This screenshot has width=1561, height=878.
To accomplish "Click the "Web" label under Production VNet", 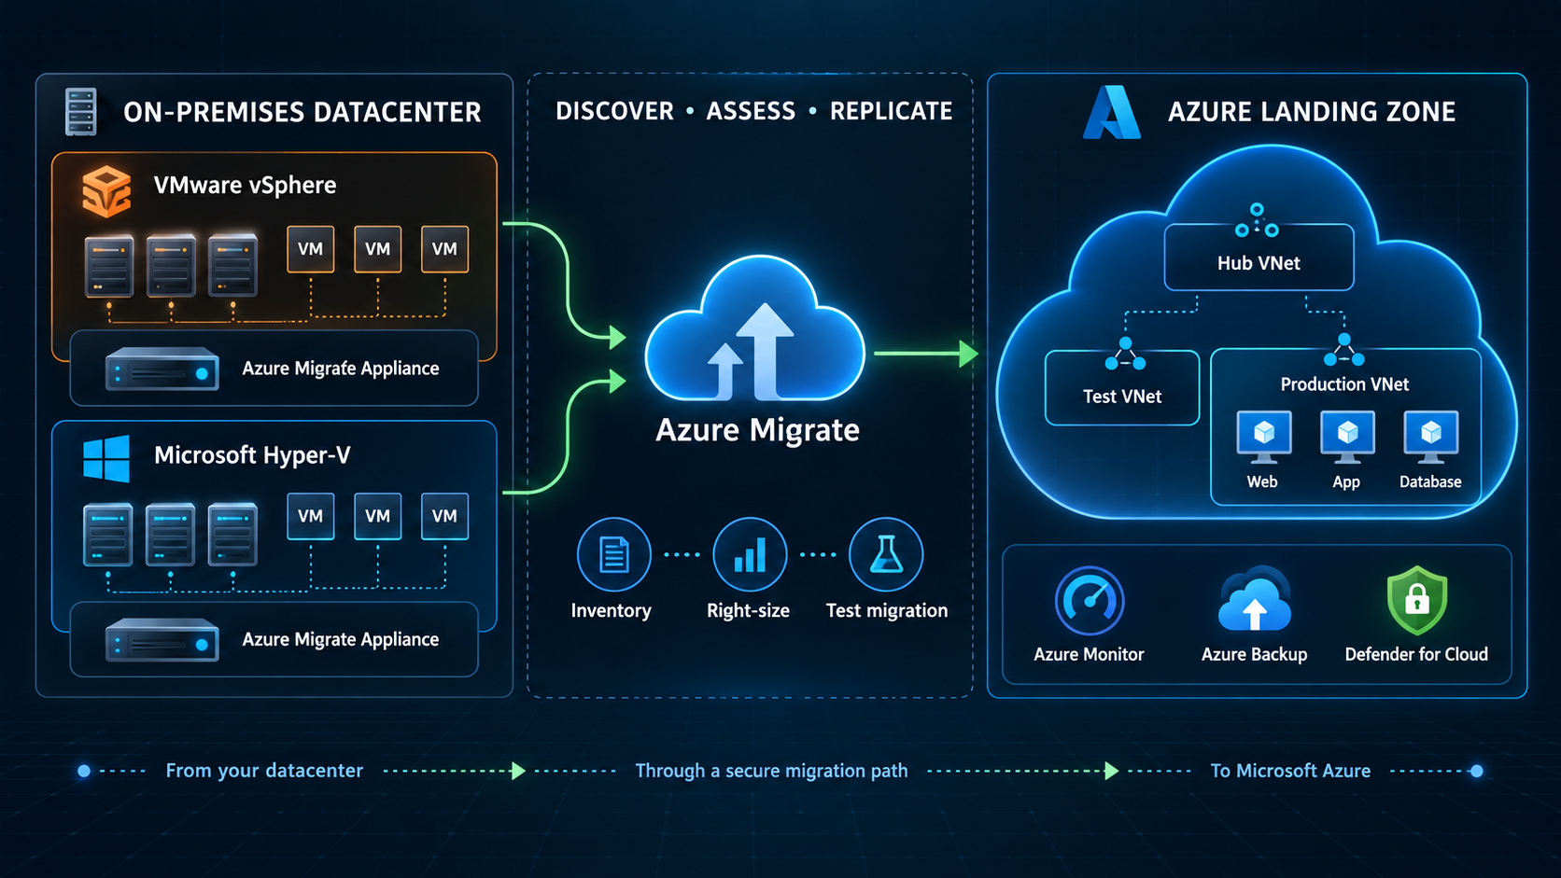I will (x=1262, y=481).
